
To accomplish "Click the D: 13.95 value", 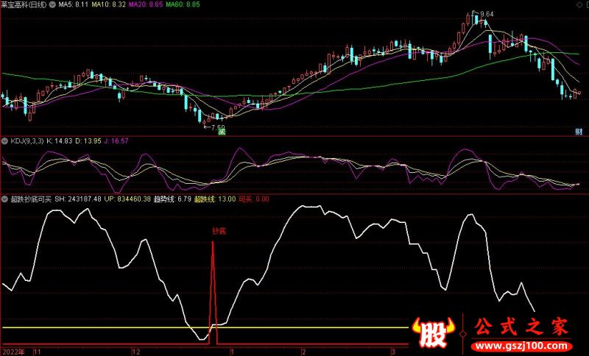I will 88,141.
